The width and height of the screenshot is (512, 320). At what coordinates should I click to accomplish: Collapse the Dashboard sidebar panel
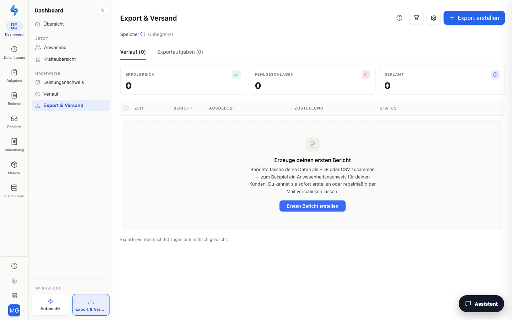click(x=102, y=10)
